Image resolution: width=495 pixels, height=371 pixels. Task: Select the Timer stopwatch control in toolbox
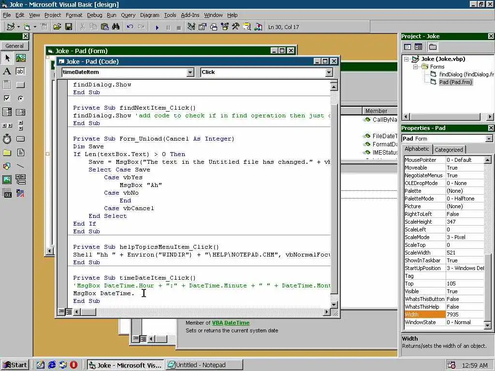7,139
